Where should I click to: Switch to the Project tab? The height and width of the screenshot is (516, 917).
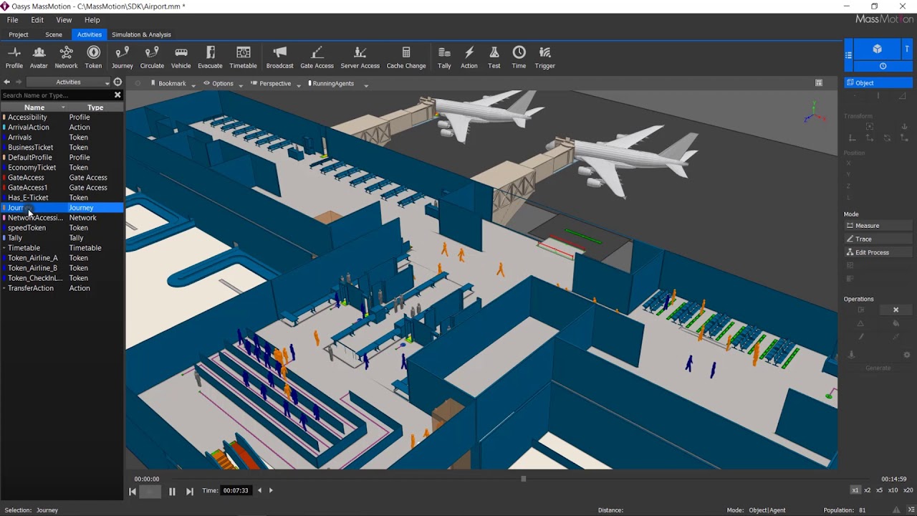click(x=19, y=34)
